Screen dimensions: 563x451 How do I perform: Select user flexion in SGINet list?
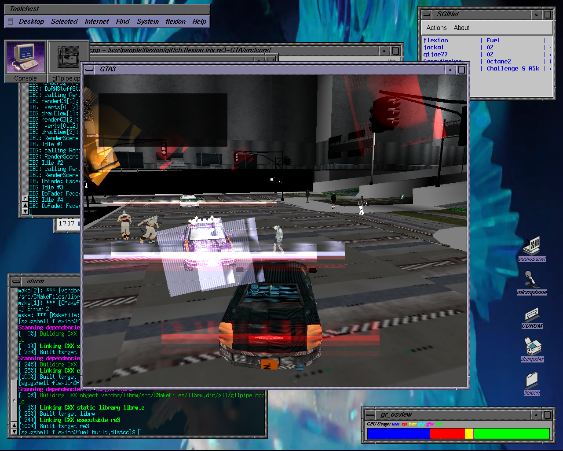point(436,40)
